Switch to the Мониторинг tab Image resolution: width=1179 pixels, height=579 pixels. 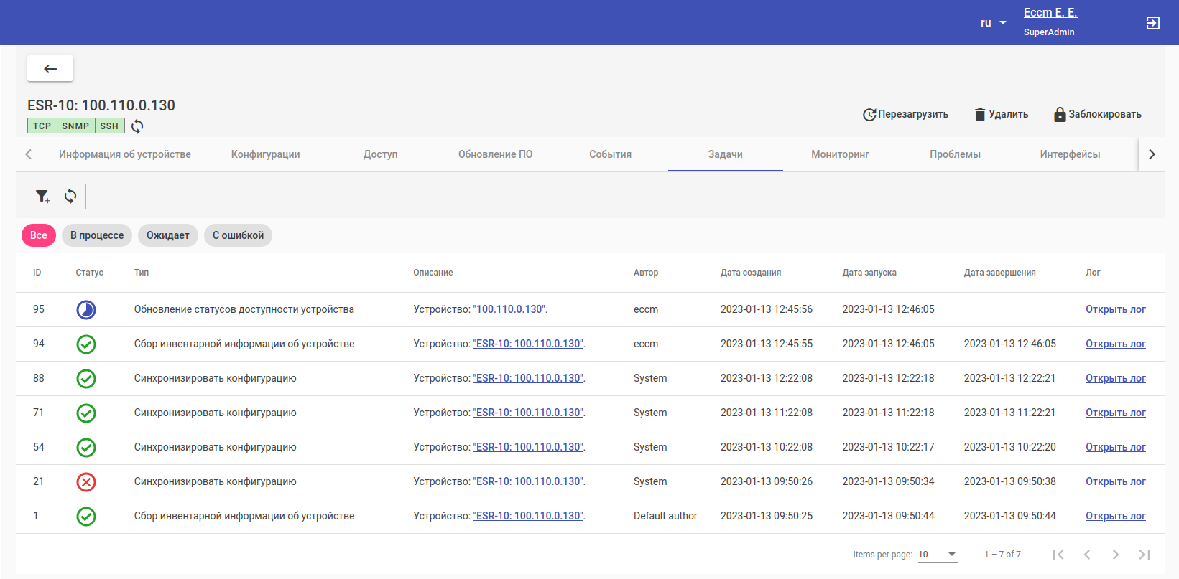[840, 154]
